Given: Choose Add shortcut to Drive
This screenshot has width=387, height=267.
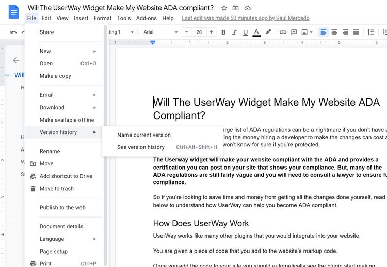Looking at the screenshot, I should pyautogui.click(x=63, y=176).
